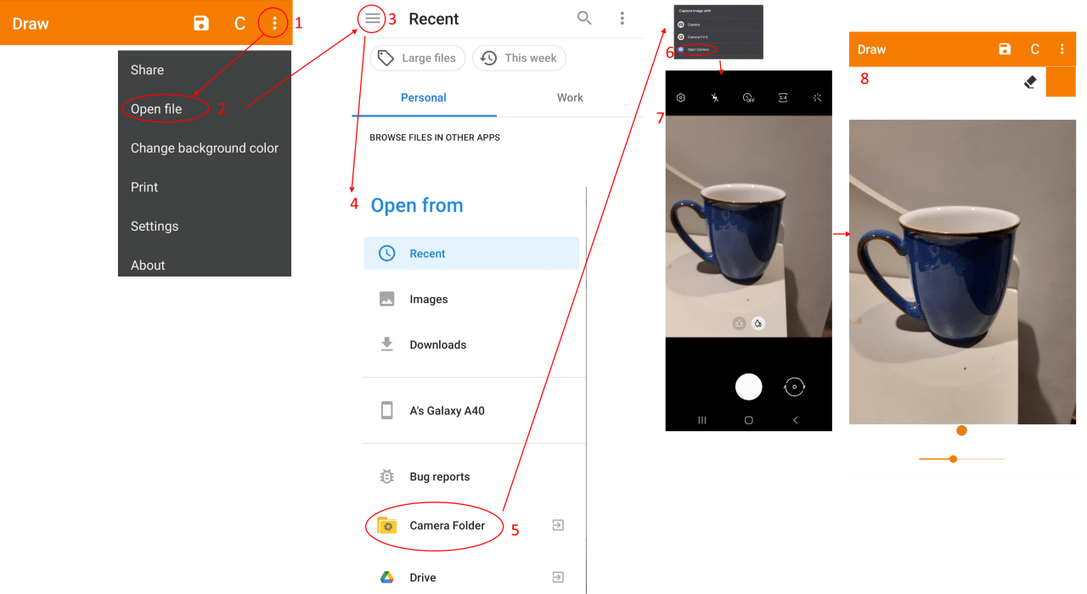Open camera settings gear icon
1087x594 pixels.
[x=681, y=98]
